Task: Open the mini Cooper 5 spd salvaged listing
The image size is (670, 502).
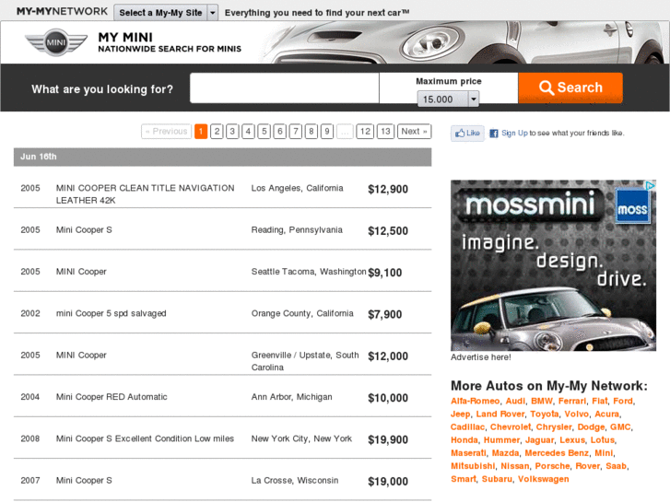Action: [222, 313]
